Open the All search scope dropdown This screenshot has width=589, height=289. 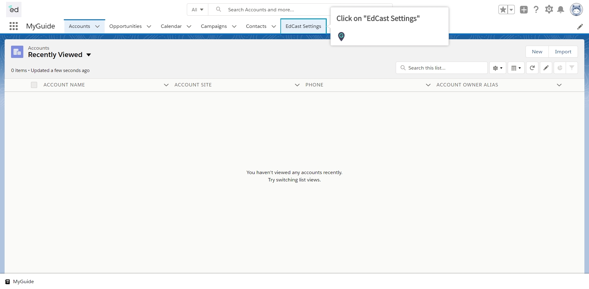(x=198, y=10)
